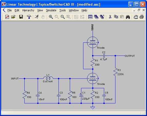Open the Simulate menu
This screenshot has width=147, height=116.
51,10
